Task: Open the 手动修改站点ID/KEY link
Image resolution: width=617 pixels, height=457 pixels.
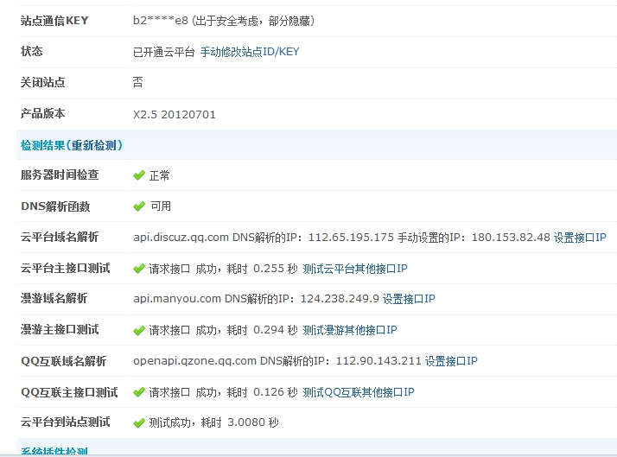Action: [x=250, y=52]
